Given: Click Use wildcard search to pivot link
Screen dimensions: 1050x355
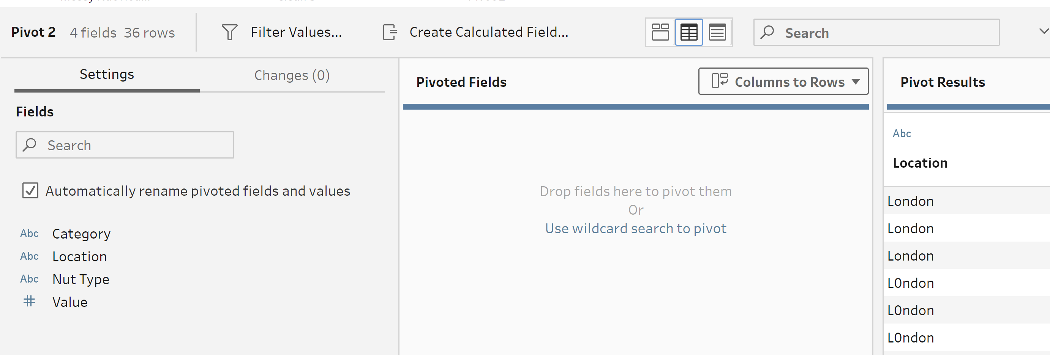Looking at the screenshot, I should (635, 228).
